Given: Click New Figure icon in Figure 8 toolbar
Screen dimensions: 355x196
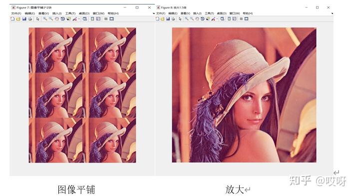Looking at the screenshot, I should (158, 19).
